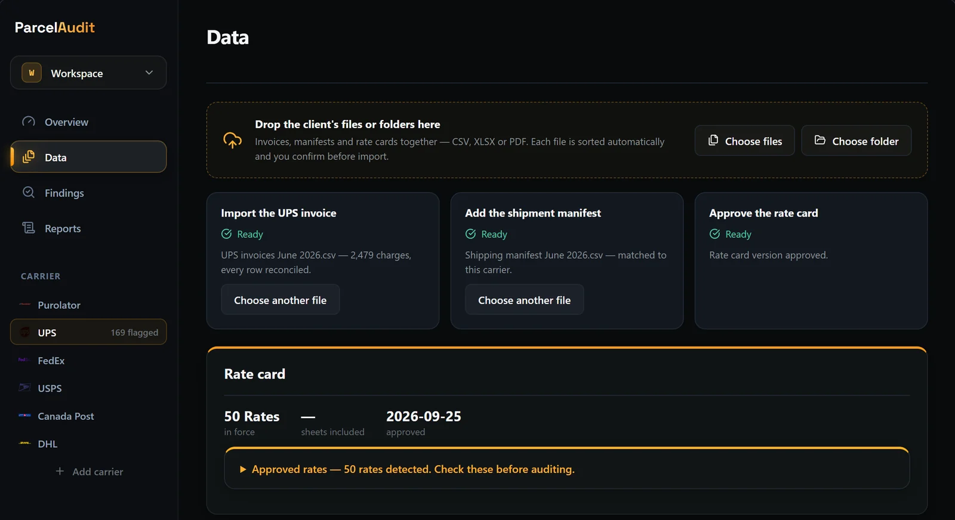Click the ParcelAudit logo
955x520 pixels.
[55, 27]
